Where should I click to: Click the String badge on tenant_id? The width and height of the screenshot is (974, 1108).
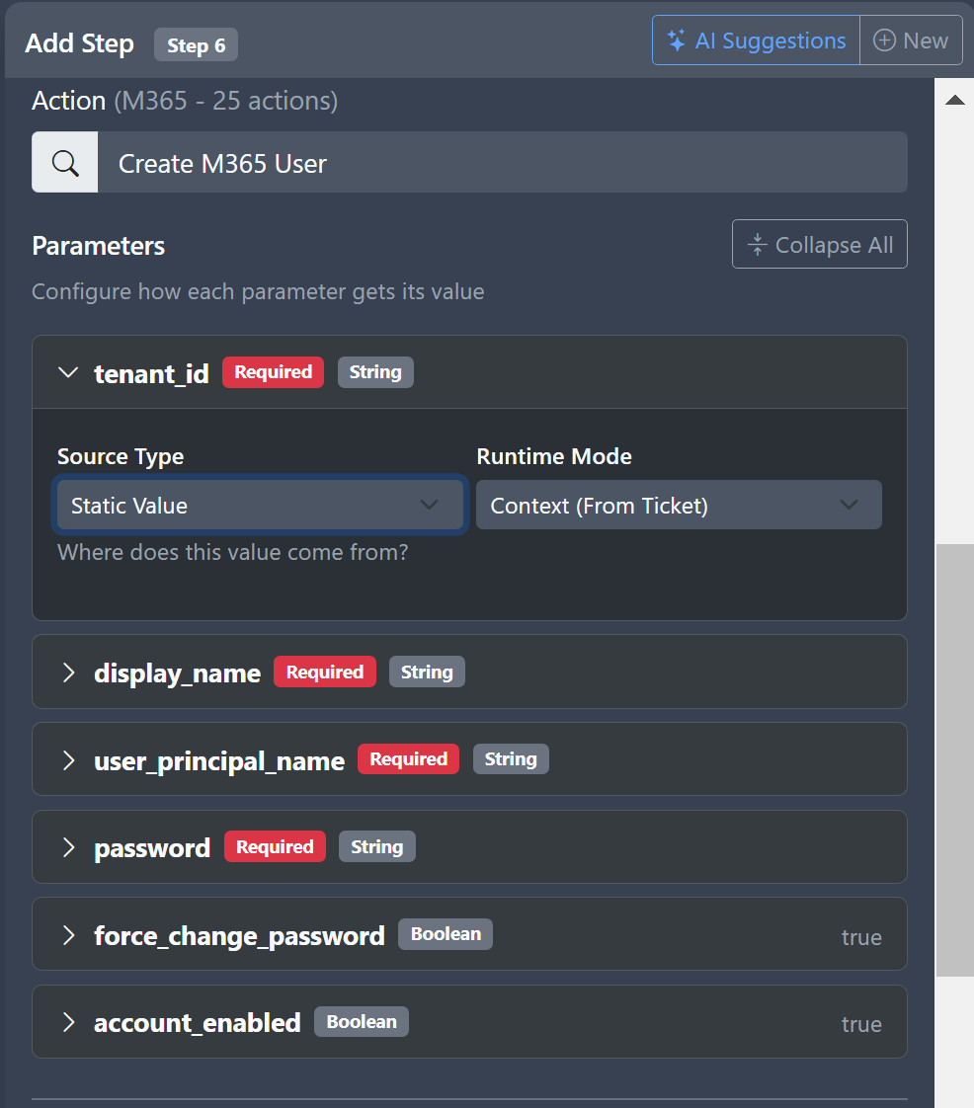(x=375, y=372)
